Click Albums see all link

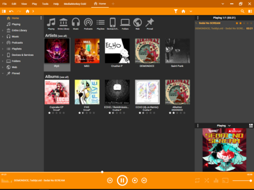click(64, 77)
